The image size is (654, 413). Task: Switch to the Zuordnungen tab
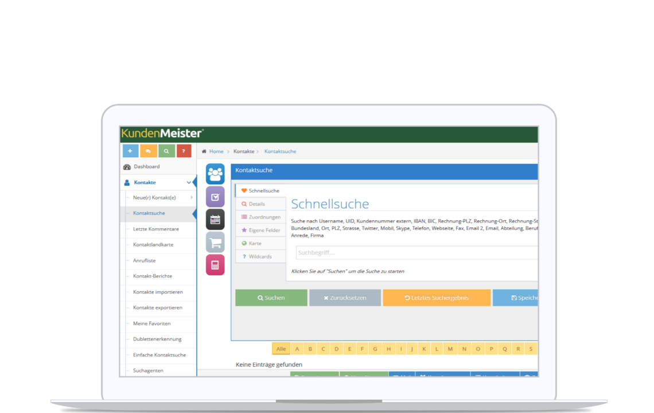260,217
